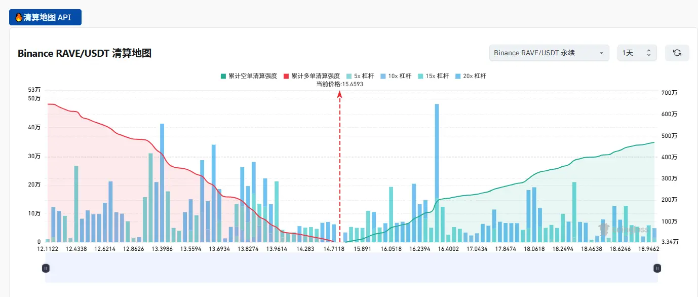Viewport: 698px width, 297px height.
Task: Open the 1天 time range selector
Action: pos(637,53)
